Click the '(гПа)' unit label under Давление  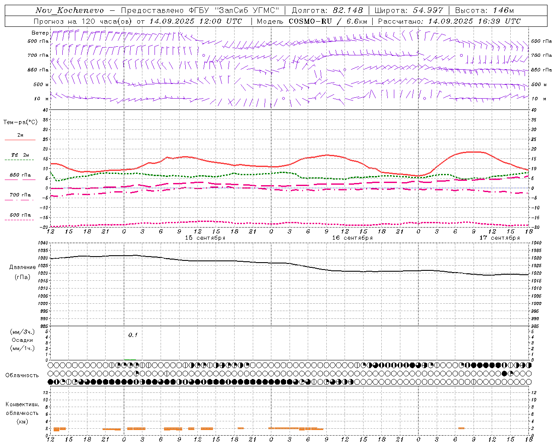(23, 277)
